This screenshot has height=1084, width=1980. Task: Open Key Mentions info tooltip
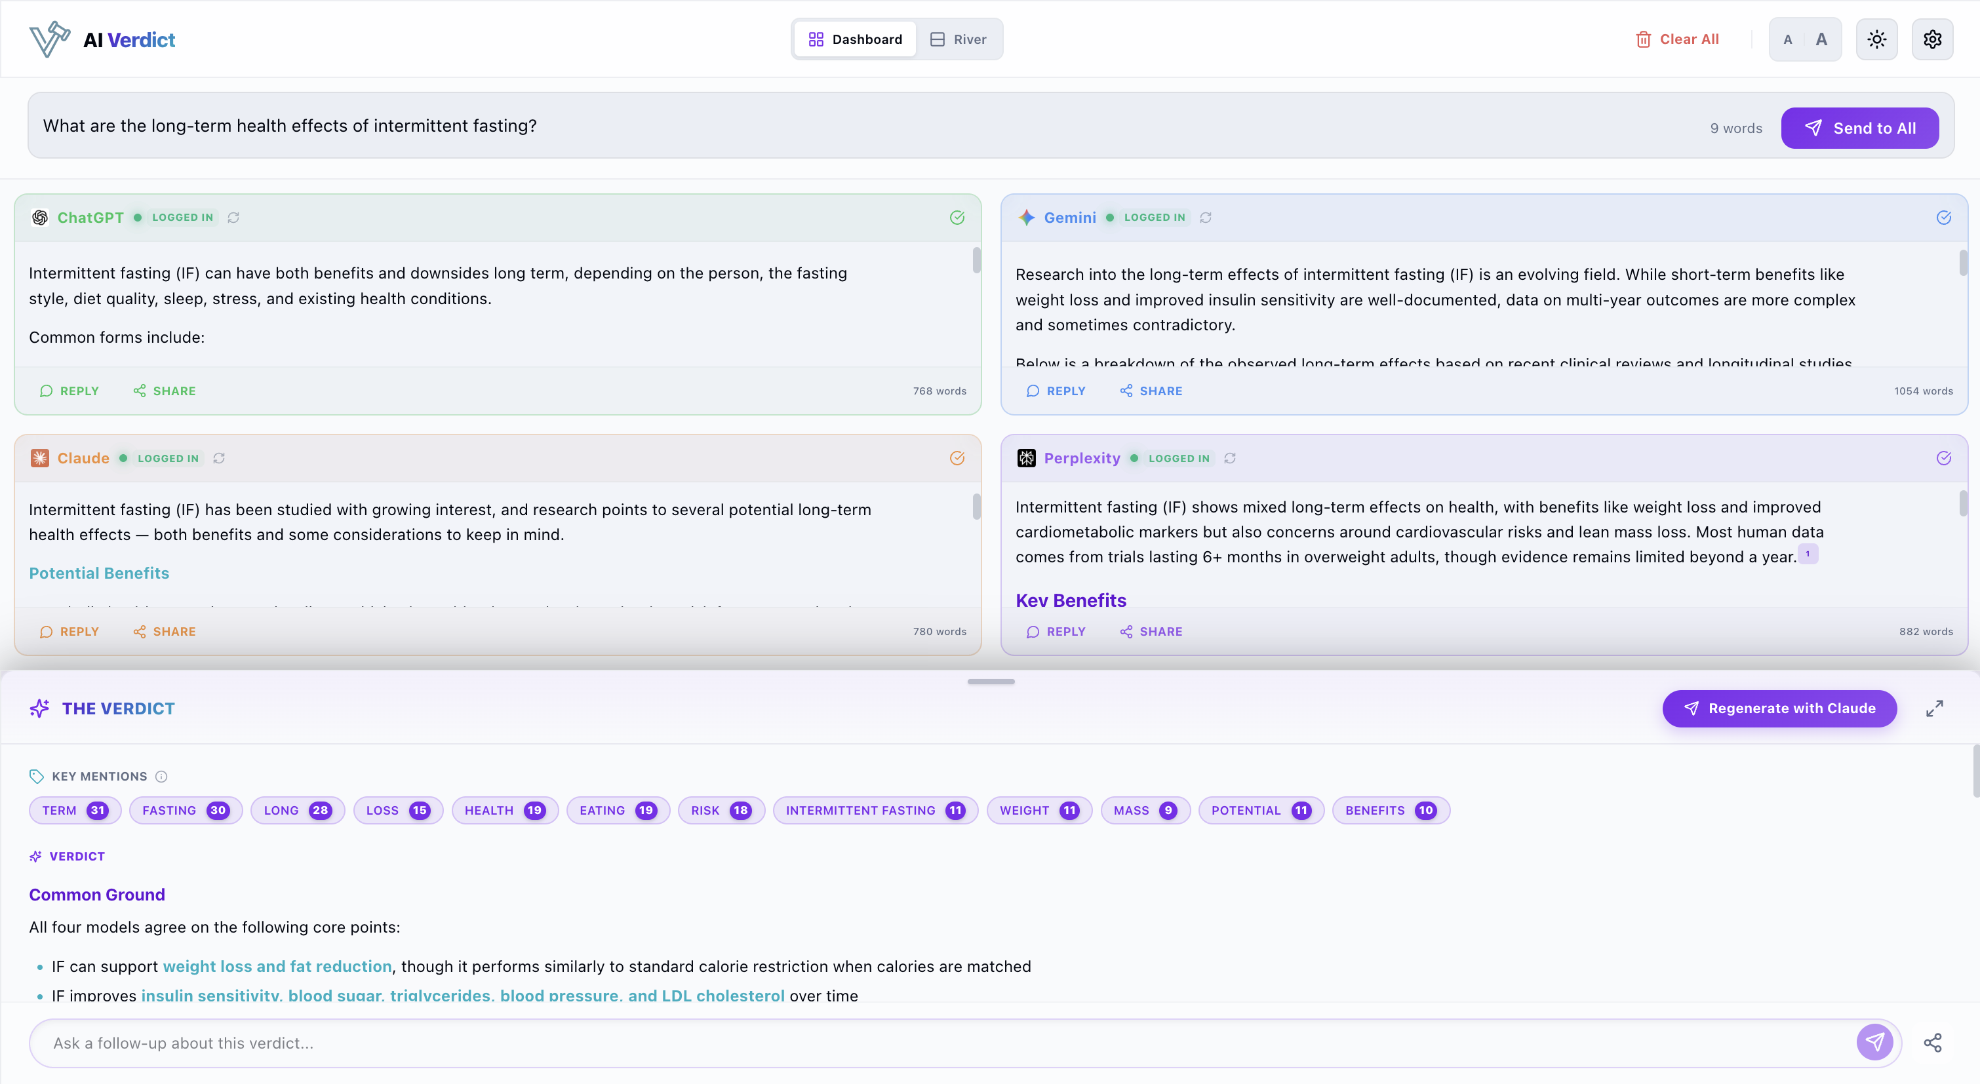coord(161,777)
